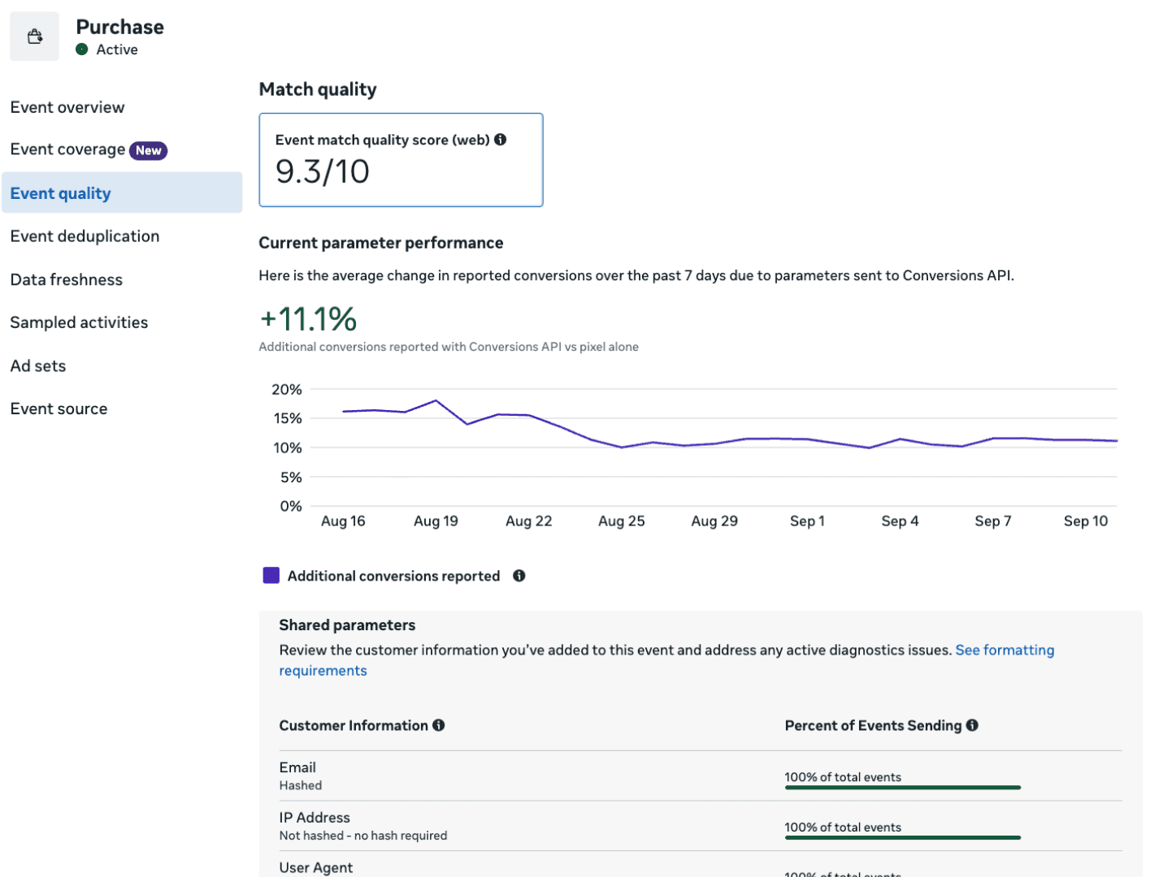View Sampled activities section
Viewport: 1150px width, 877px height.
tap(79, 322)
